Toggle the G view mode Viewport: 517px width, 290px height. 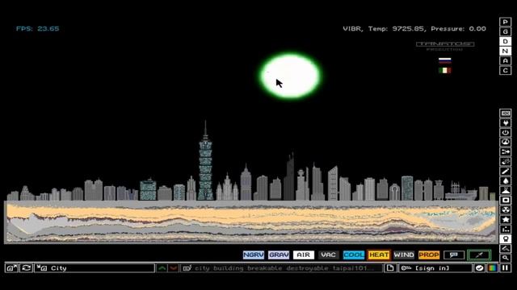[505, 31]
